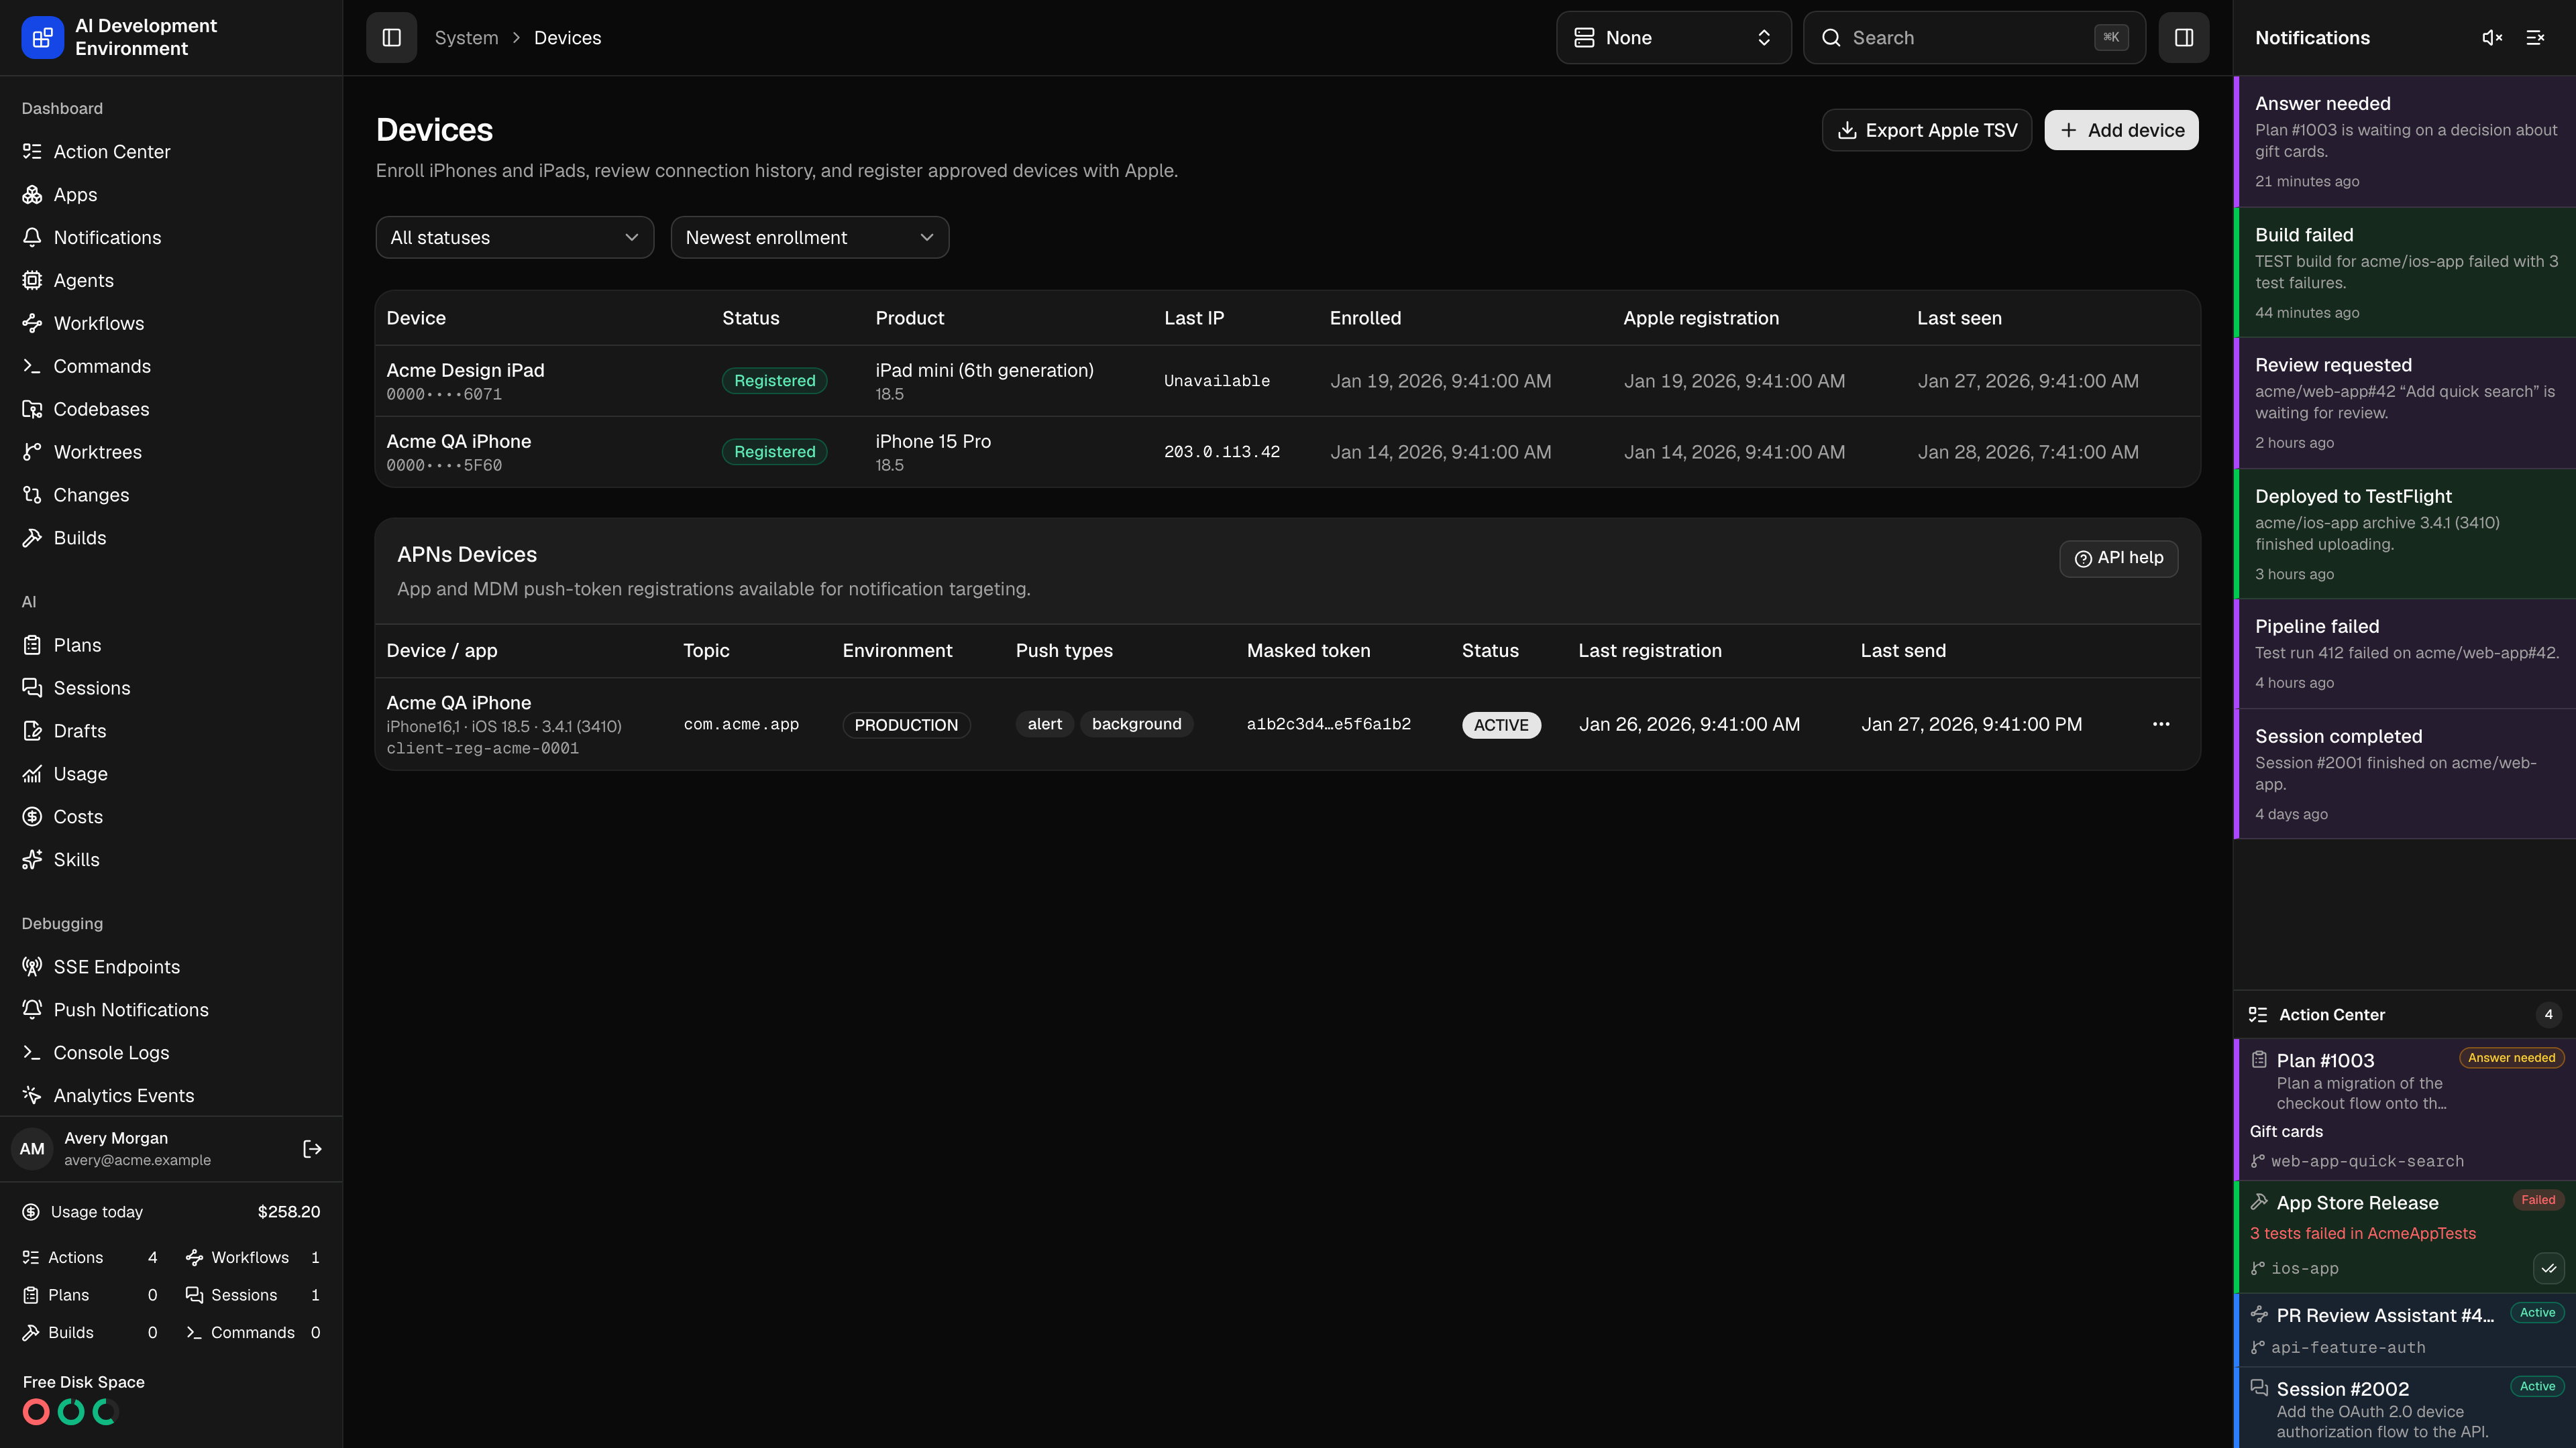The width and height of the screenshot is (2576, 1448).
Task: Open Analytics Events
Action: click(172, 1095)
